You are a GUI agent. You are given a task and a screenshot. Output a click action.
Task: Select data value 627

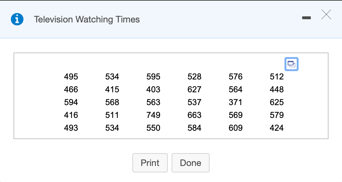tap(194, 89)
